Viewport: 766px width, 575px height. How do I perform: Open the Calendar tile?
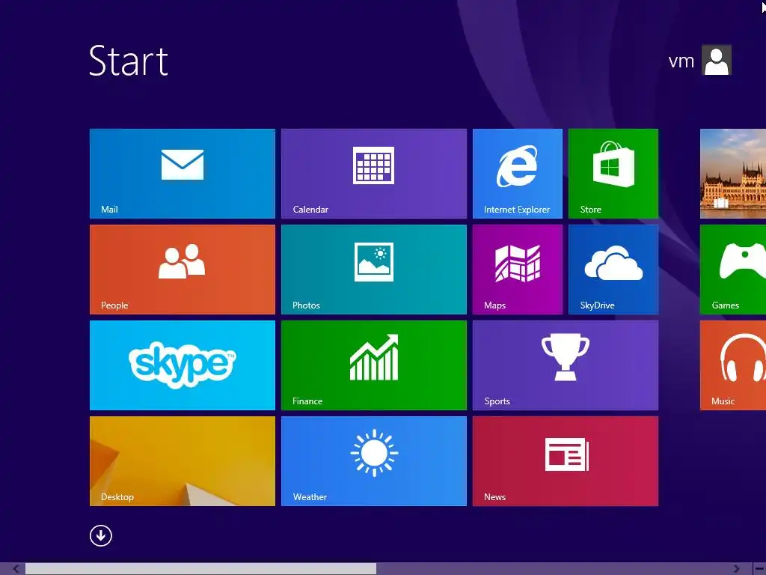[x=374, y=174]
